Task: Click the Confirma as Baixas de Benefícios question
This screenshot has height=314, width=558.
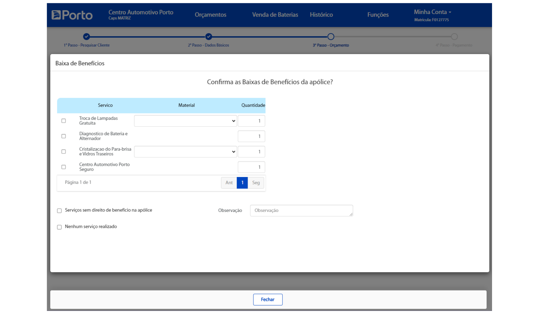Action: [270, 82]
